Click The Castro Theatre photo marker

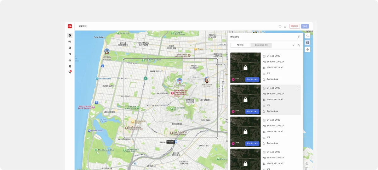tap(207, 80)
